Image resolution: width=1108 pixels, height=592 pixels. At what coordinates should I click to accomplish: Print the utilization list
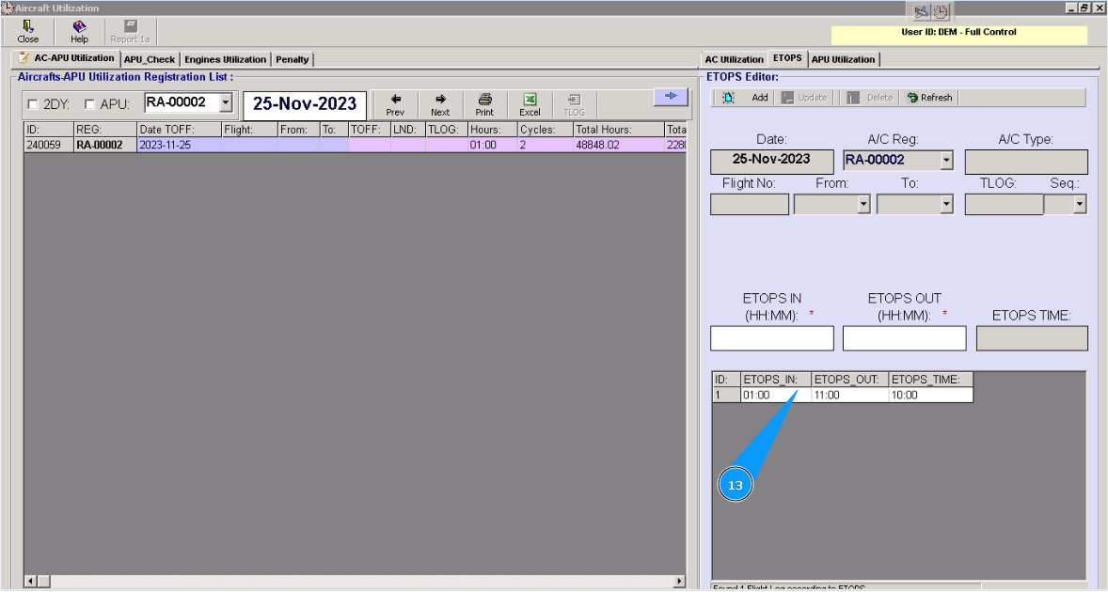coord(484,104)
